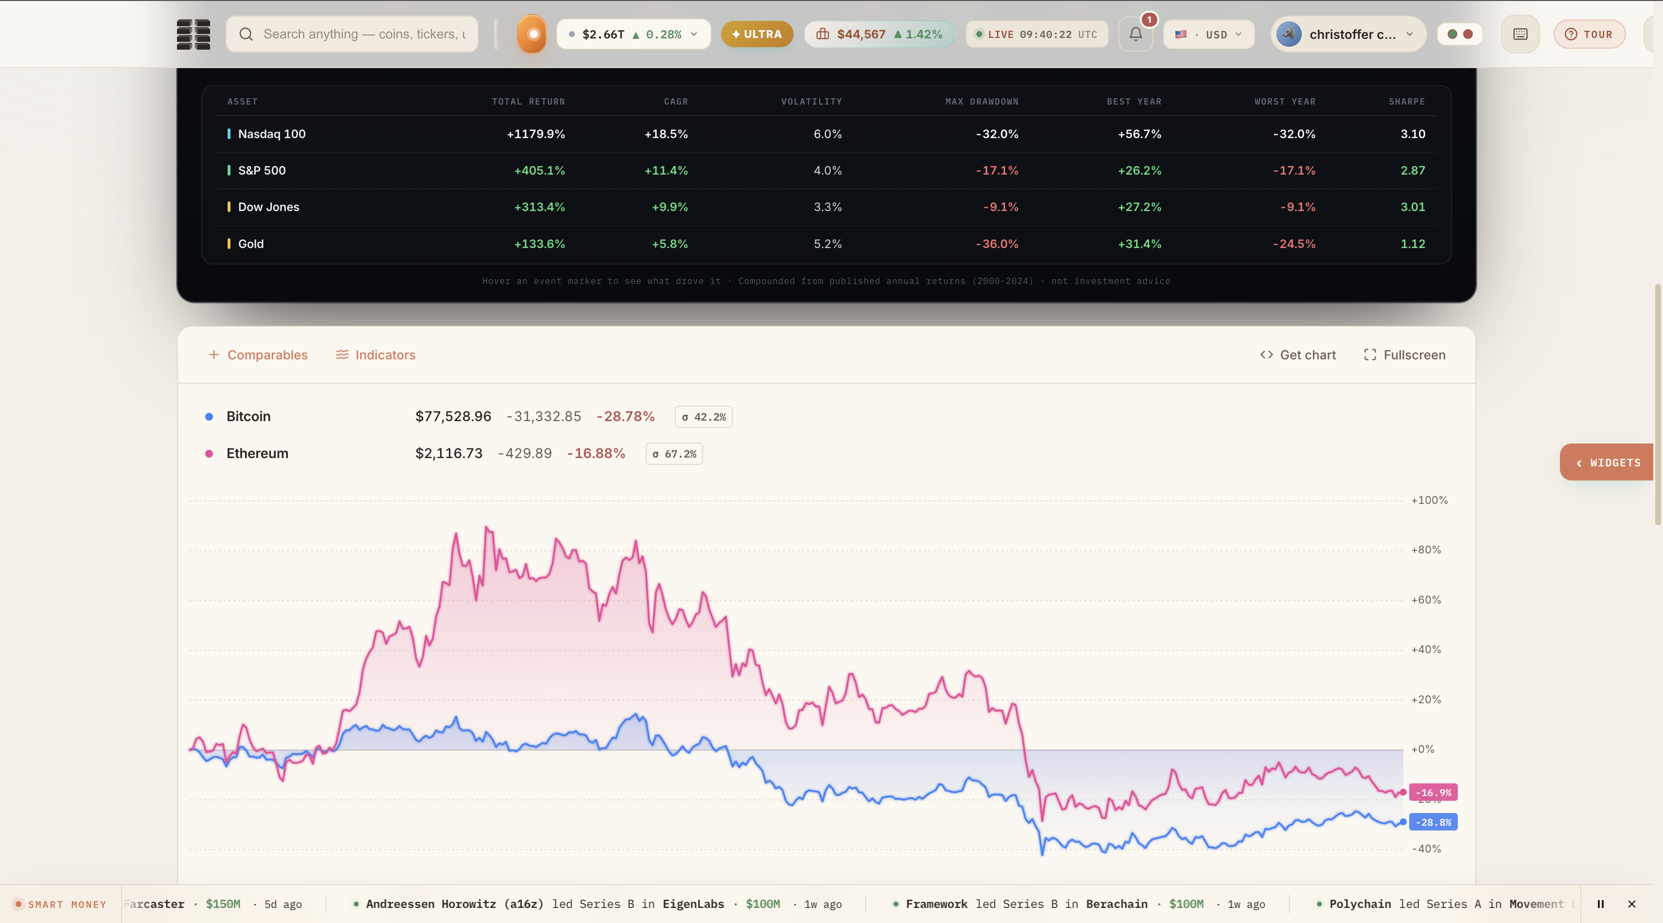Sort by WORST YEAR column header
Viewport: 1663px width, 923px height.
pyautogui.click(x=1285, y=101)
